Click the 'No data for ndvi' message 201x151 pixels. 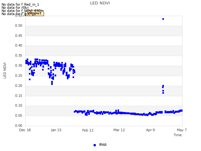click(15, 8)
